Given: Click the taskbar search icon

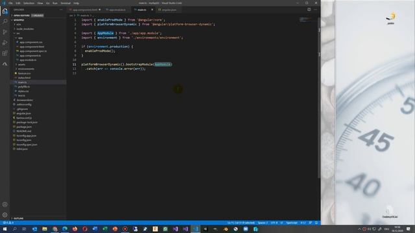Looking at the screenshot, I should pyautogui.click(x=14, y=229).
